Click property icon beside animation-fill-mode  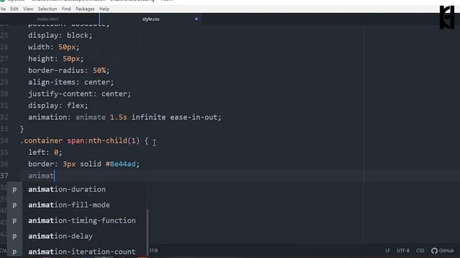[x=14, y=205]
